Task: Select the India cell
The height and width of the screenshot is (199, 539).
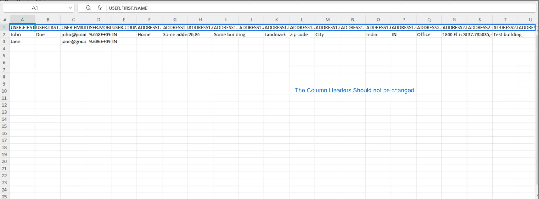Action: point(378,34)
